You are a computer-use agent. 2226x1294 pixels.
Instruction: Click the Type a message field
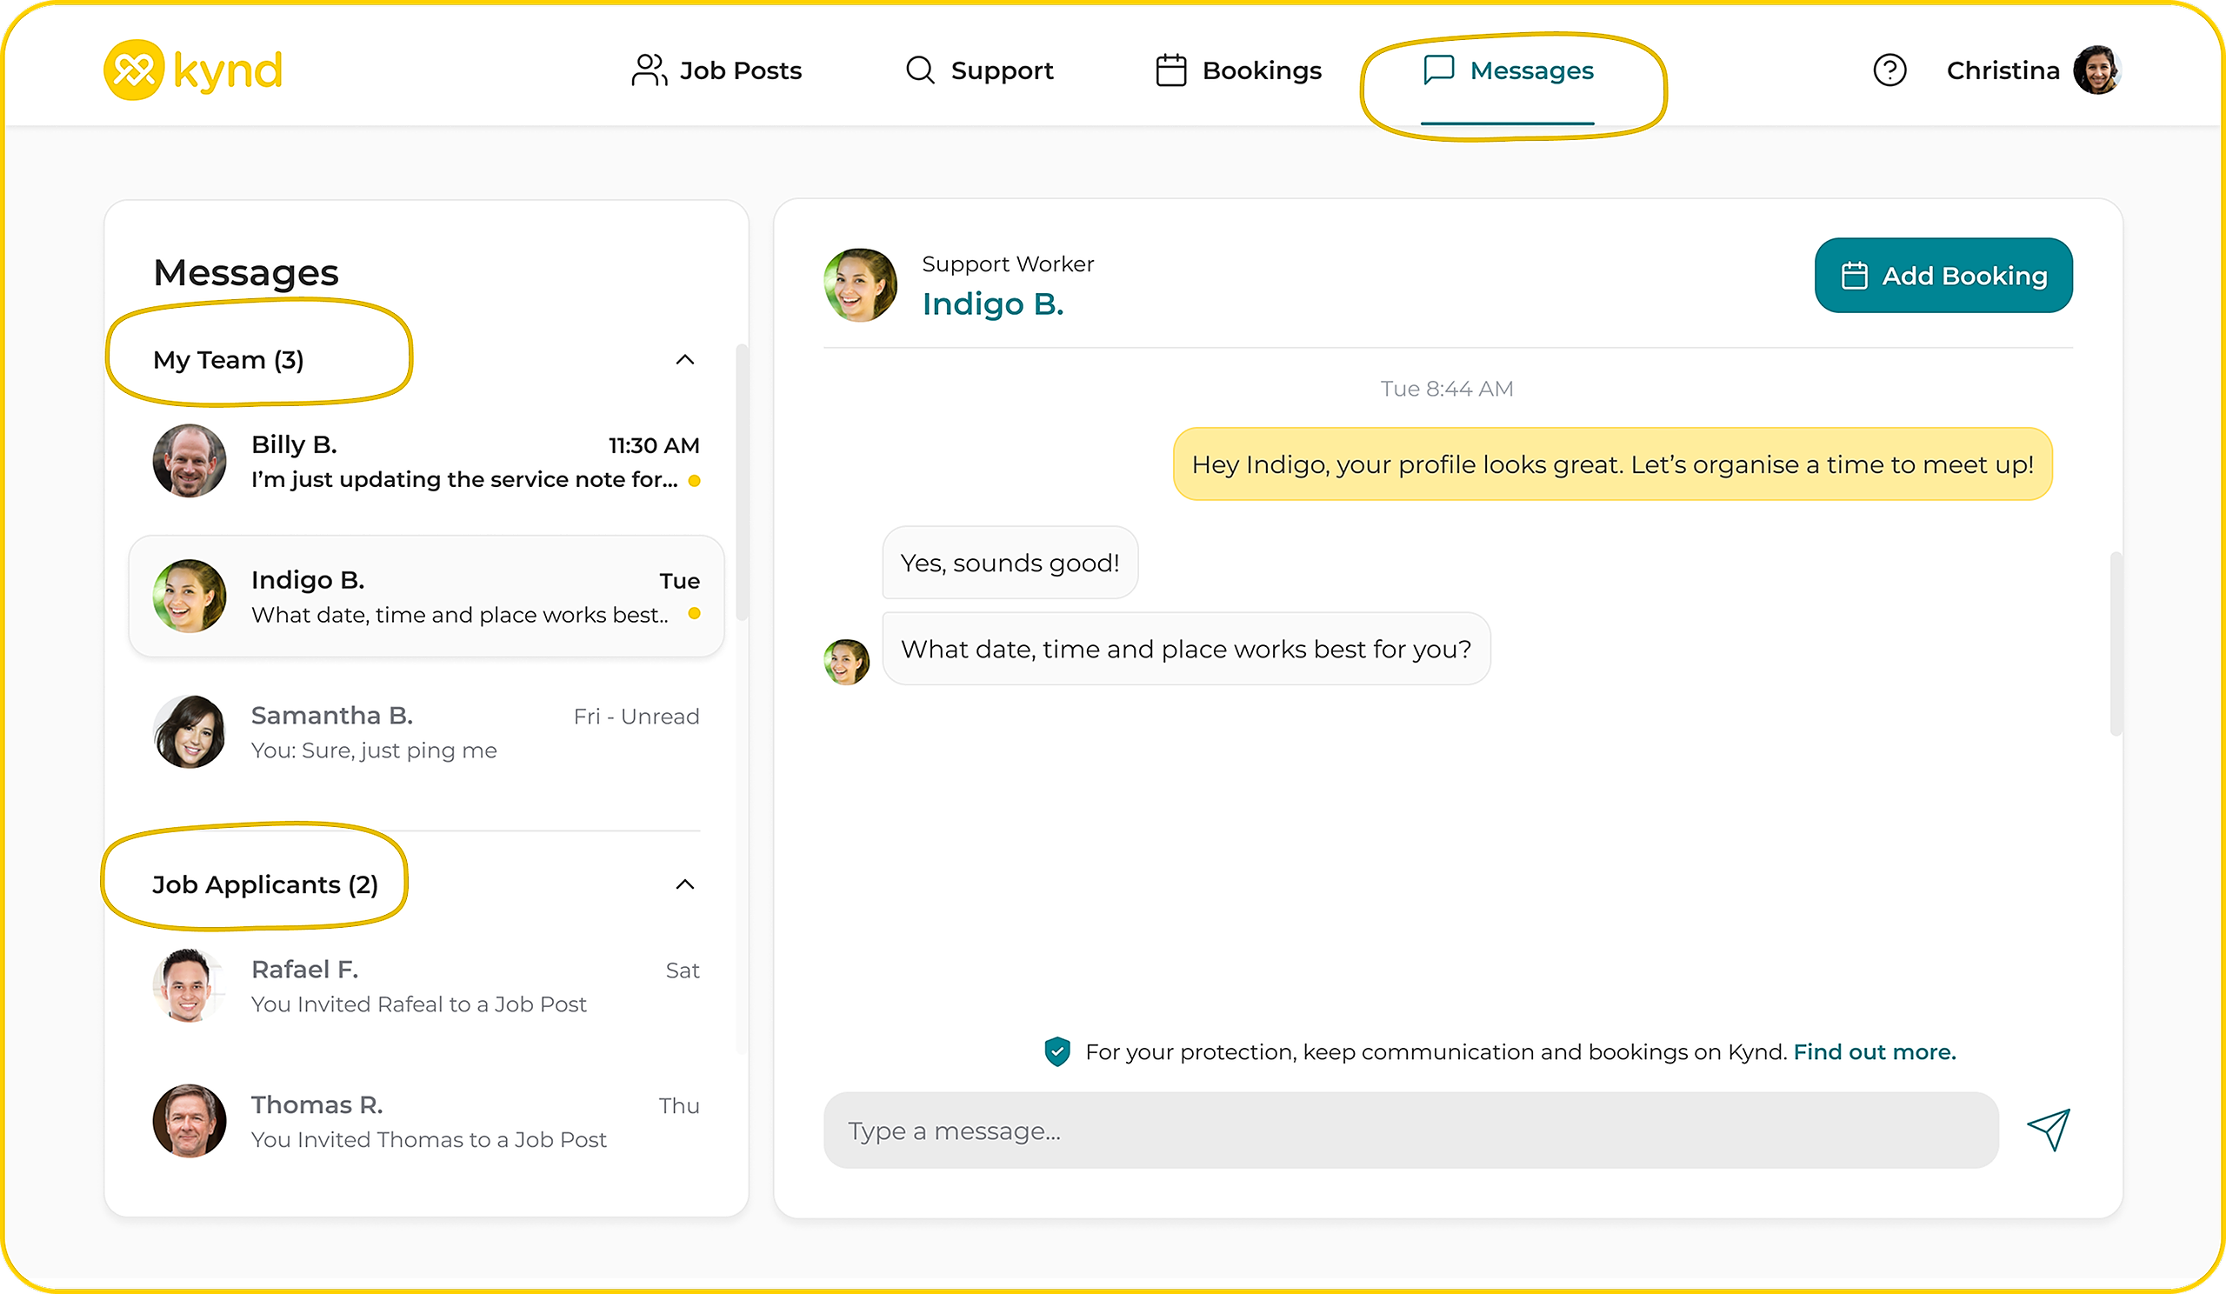tap(1410, 1130)
